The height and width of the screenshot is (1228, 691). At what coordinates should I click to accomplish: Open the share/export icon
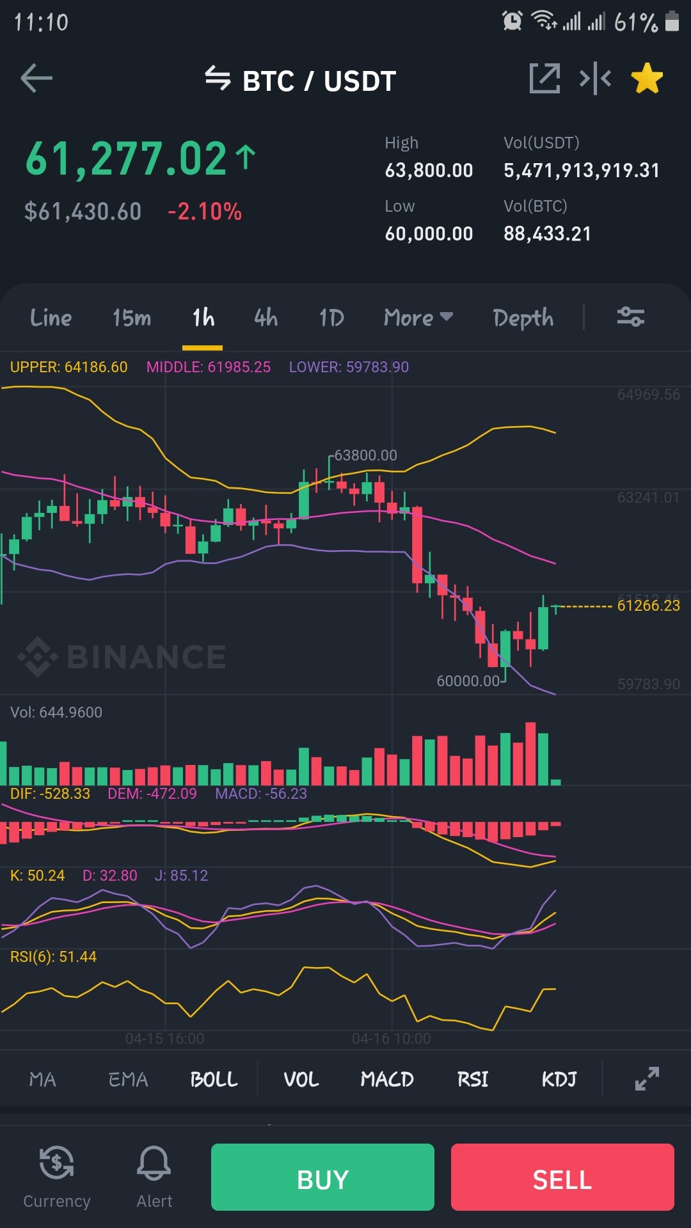544,79
